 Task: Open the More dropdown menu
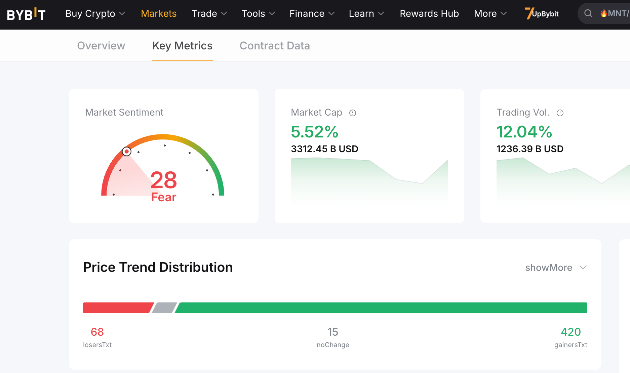pyautogui.click(x=490, y=13)
